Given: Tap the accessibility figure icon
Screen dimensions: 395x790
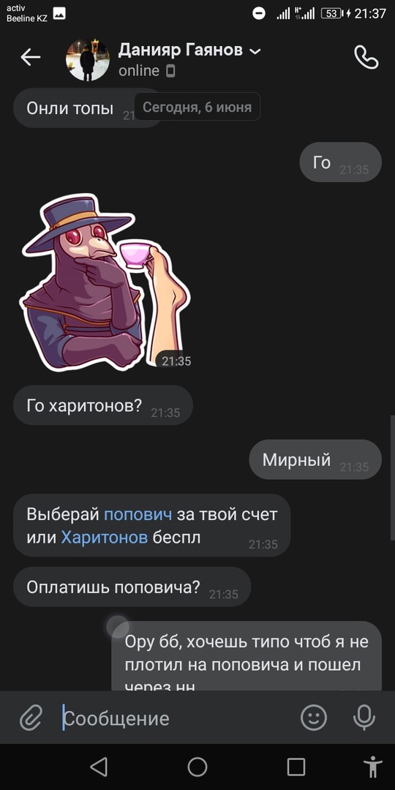Looking at the screenshot, I should (373, 767).
